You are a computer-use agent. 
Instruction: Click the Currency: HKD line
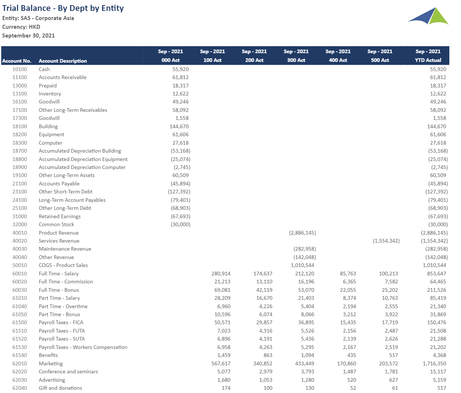click(x=21, y=27)
